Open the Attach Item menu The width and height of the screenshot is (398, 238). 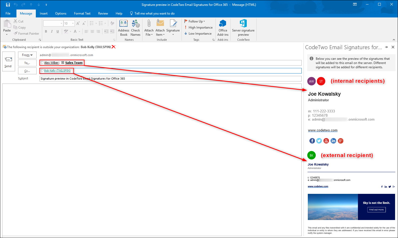pos(160,28)
